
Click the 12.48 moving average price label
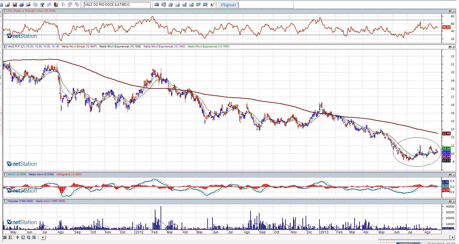[x=446, y=133]
